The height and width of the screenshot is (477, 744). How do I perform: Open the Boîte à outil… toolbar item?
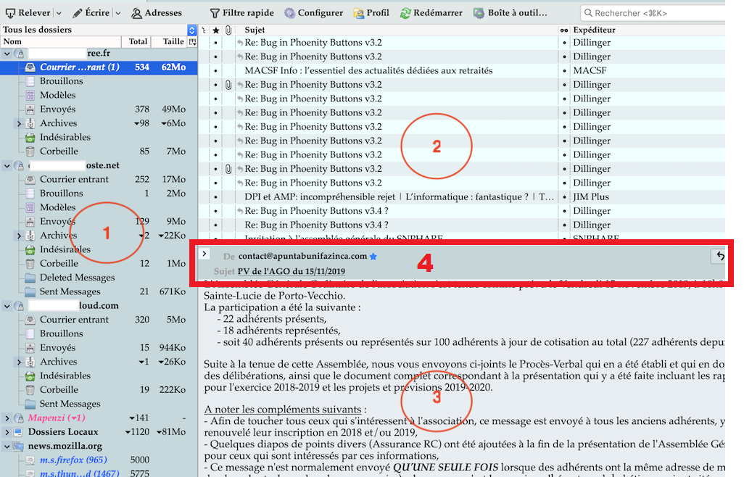click(x=511, y=13)
